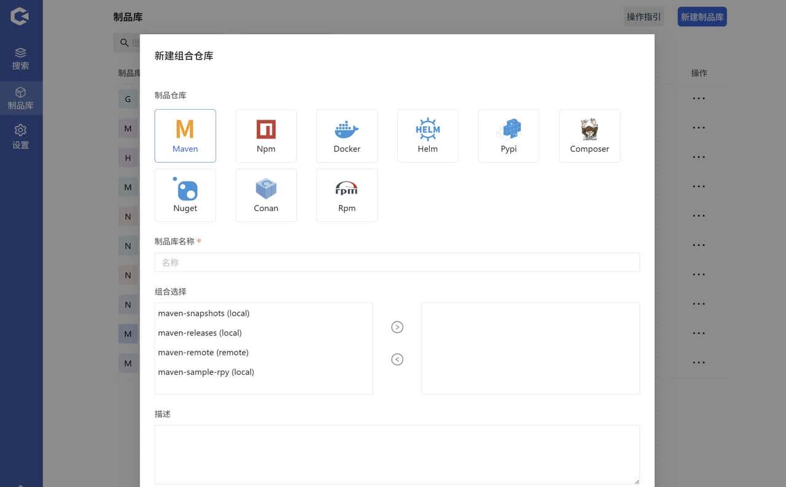Pick maven-remote (remote) from the list
Image resolution: width=786 pixels, height=487 pixels.
[x=203, y=353]
